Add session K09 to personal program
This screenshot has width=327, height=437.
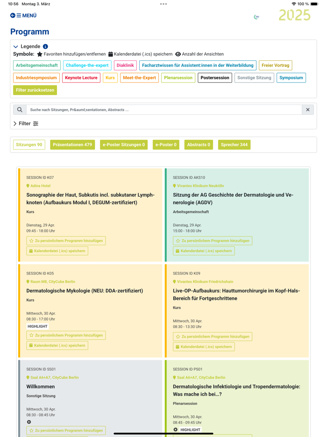[213, 337]
